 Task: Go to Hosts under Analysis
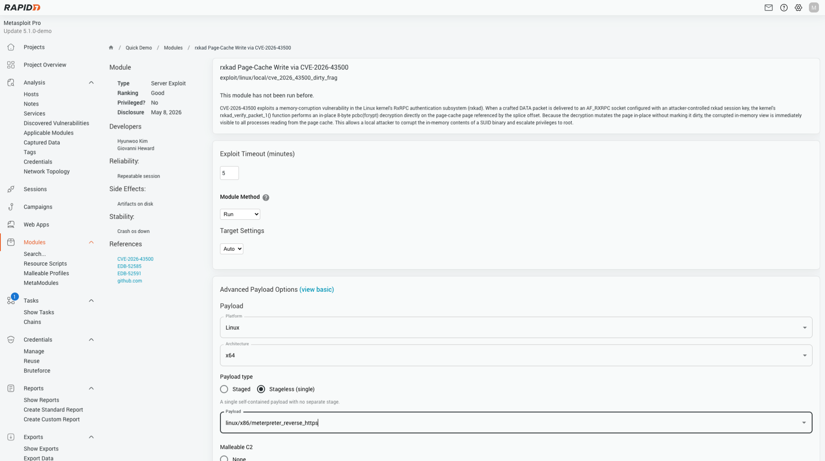click(31, 94)
